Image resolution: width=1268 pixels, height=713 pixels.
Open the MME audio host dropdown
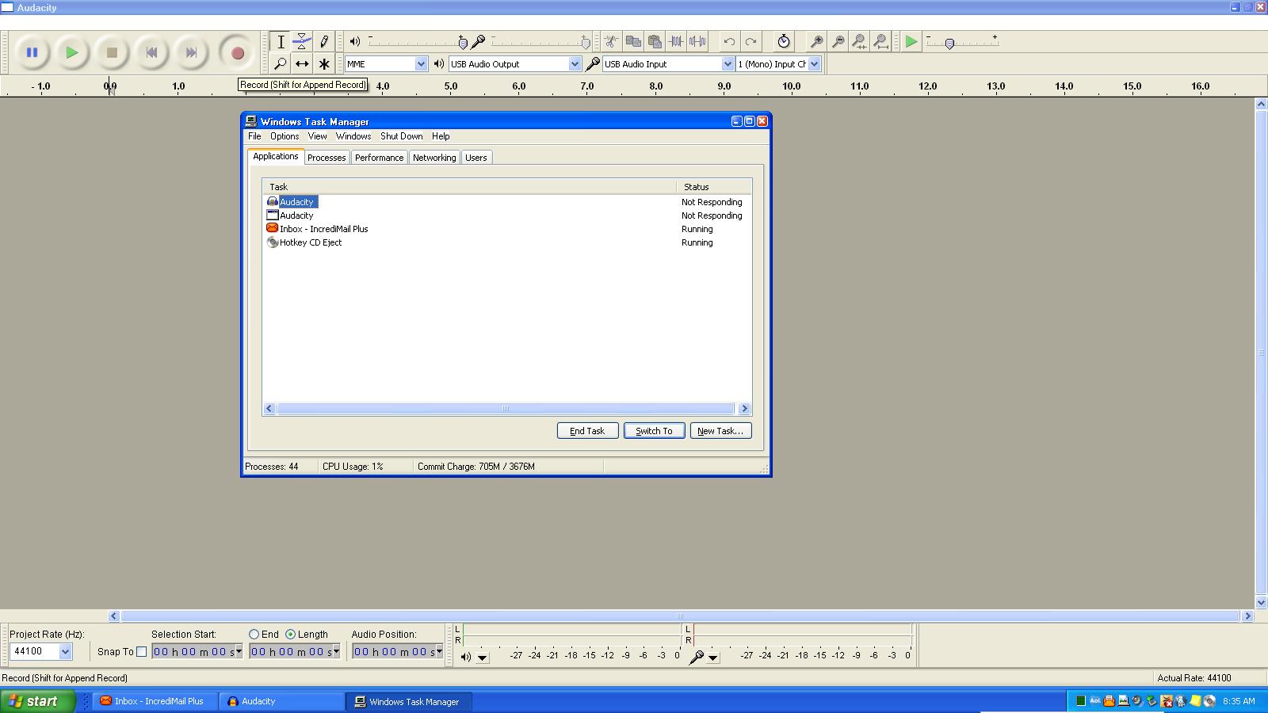420,63
